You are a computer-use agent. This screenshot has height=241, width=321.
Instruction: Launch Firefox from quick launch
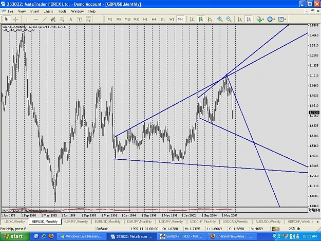tap(51, 236)
